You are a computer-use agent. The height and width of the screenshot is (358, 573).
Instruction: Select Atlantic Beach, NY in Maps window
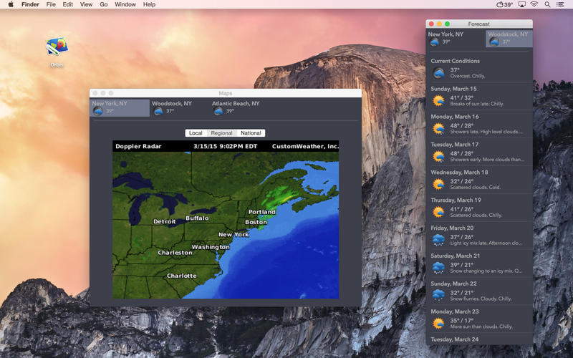(236, 107)
